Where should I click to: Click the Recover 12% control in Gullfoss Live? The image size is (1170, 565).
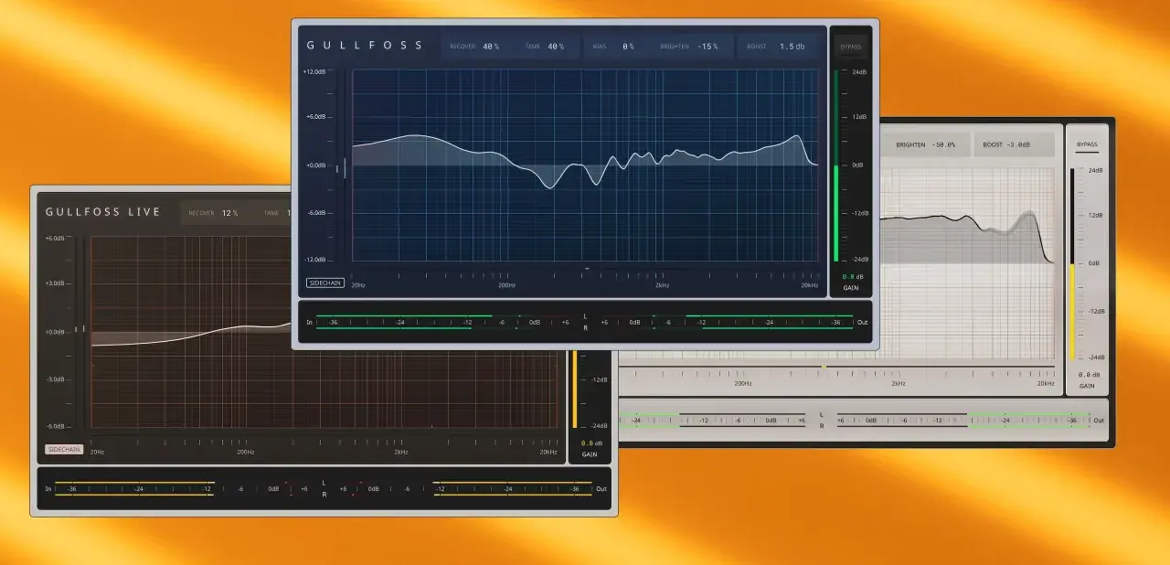click(x=213, y=212)
